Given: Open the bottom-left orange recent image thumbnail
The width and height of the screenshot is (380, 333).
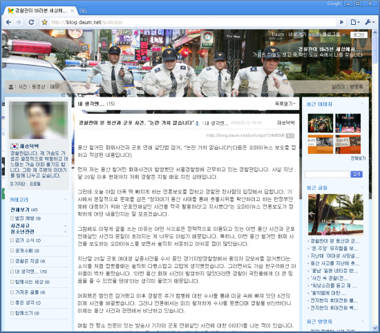Looking at the screenshot, I should tap(321, 144).
